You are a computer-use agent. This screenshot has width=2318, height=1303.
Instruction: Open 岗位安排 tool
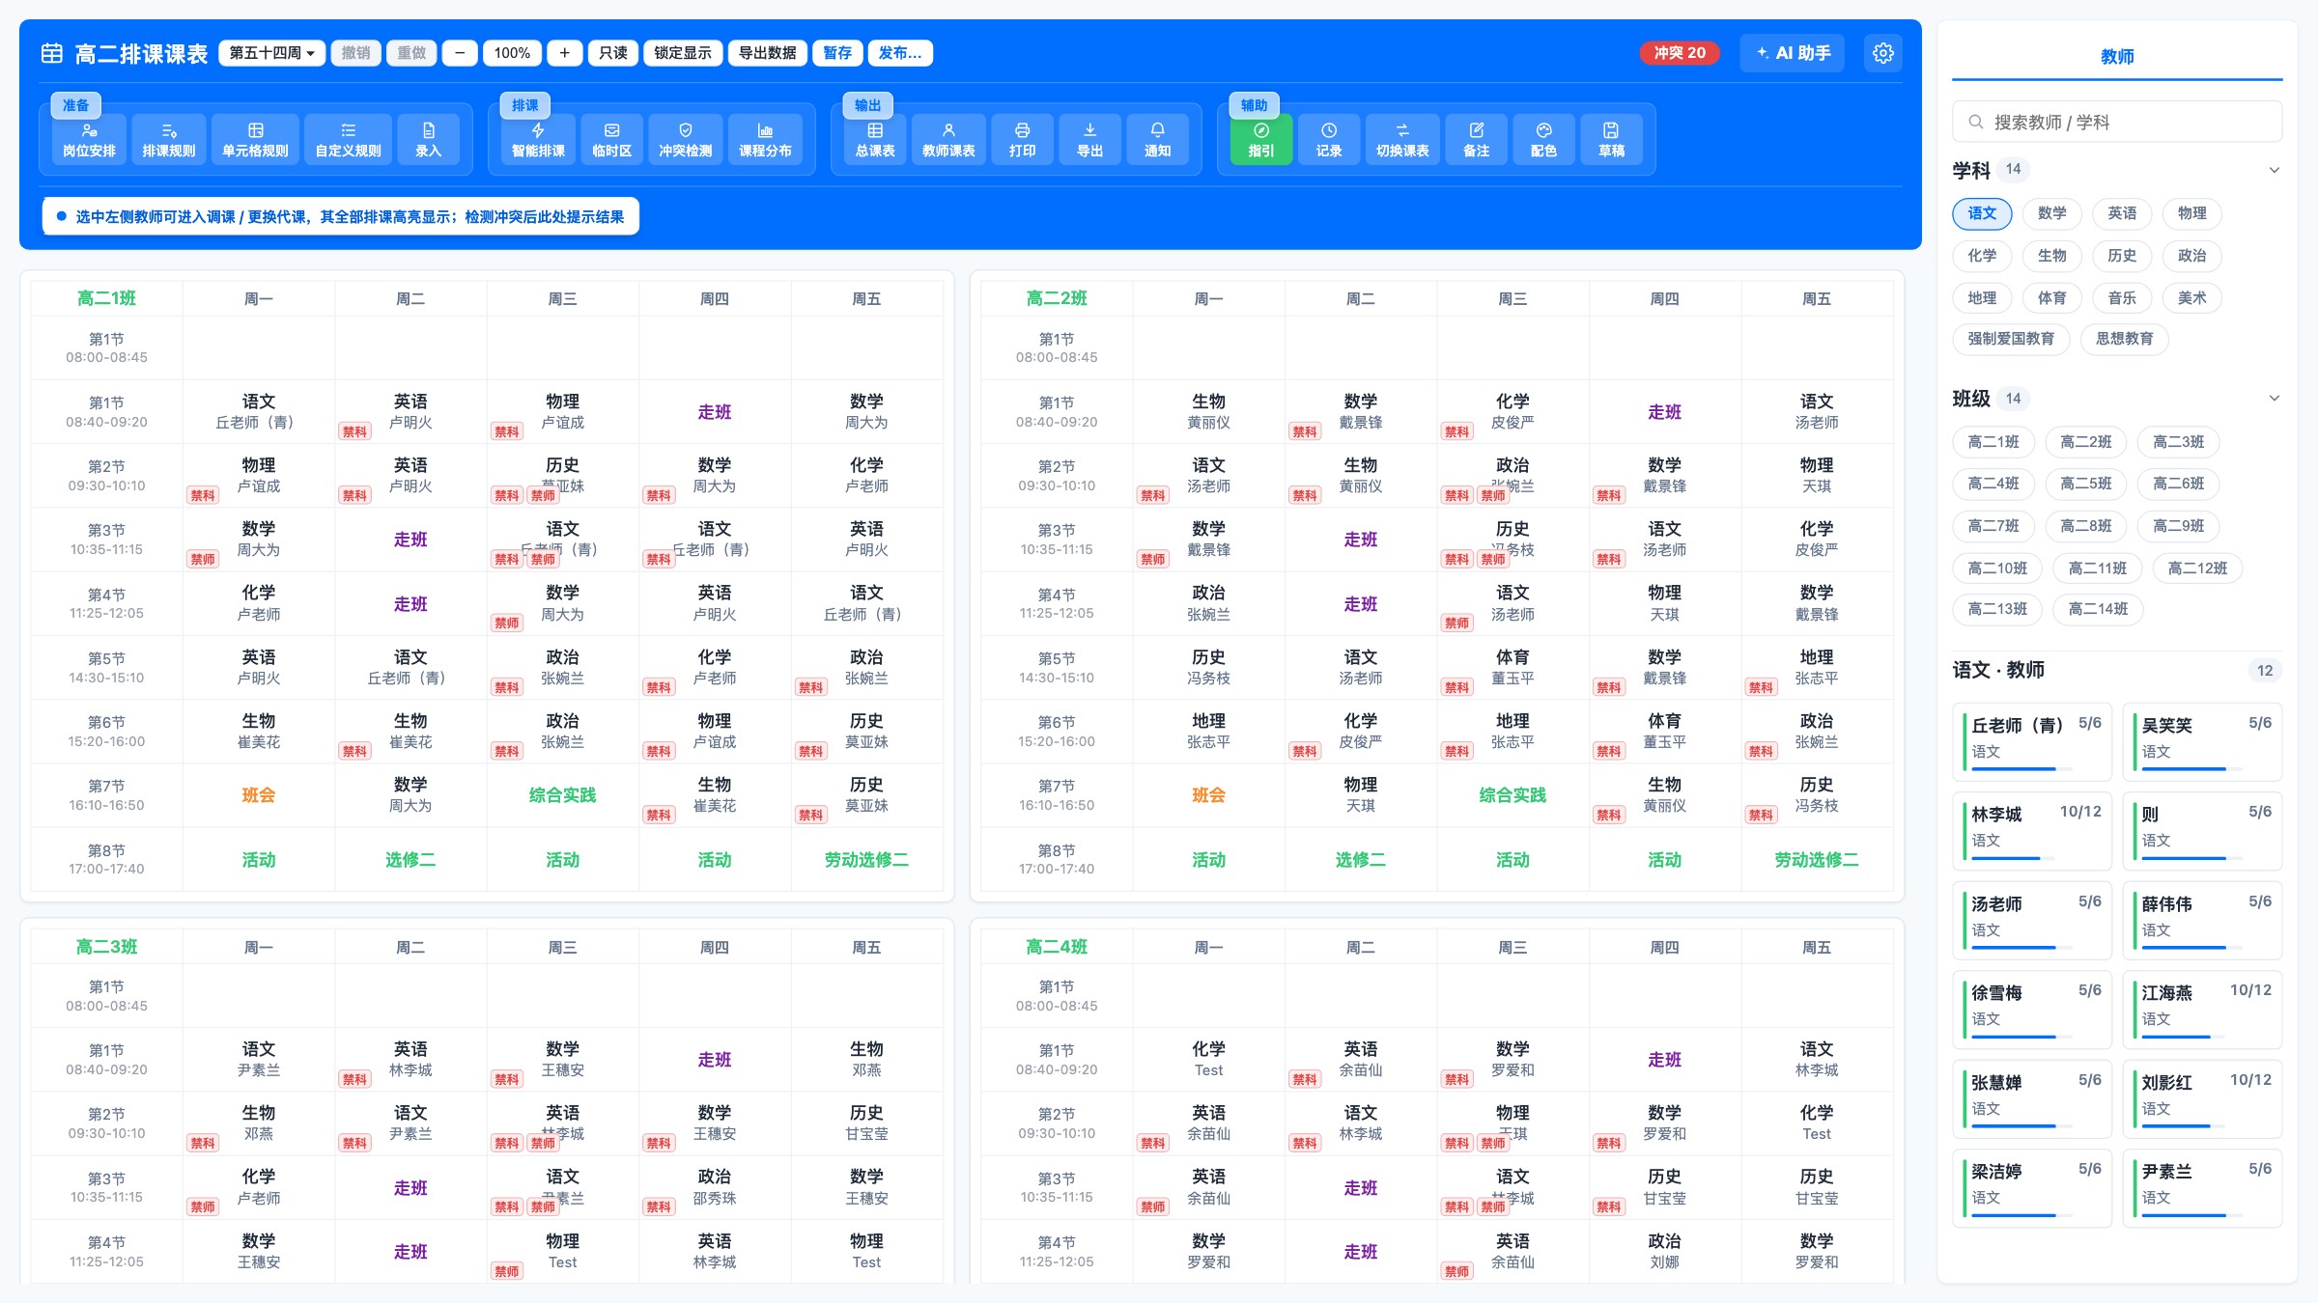click(x=89, y=140)
